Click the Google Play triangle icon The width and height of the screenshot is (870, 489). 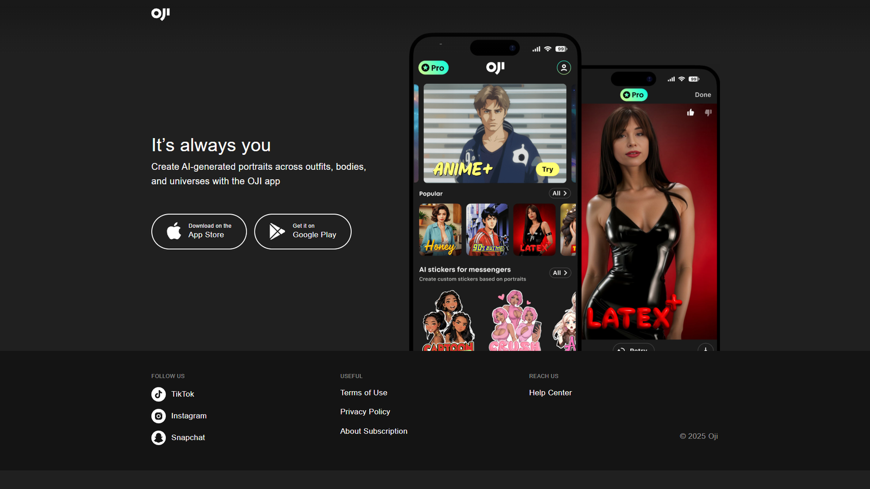coord(277,231)
